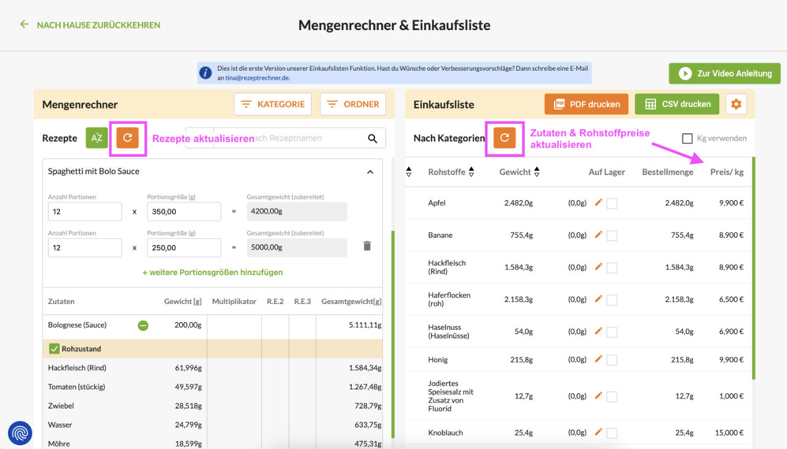Screen dimensions: 787x449
Task: Click the pencil icon to edit Apfel stock
Action: coord(598,203)
